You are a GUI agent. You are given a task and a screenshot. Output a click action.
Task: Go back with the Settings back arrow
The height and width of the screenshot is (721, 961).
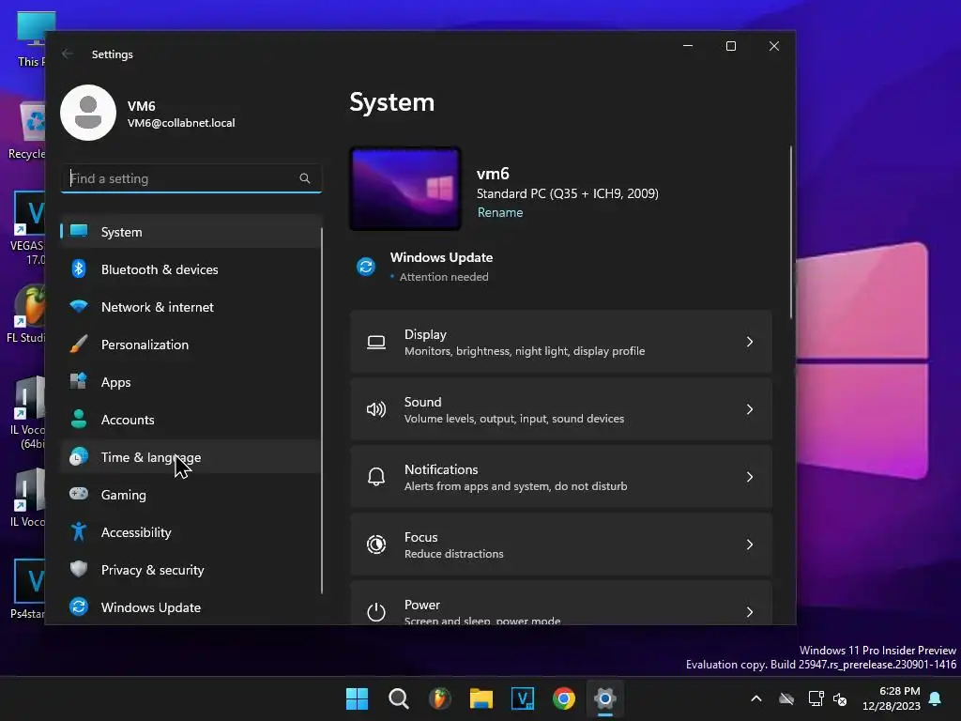pyautogui.click(x=68, y=54)
